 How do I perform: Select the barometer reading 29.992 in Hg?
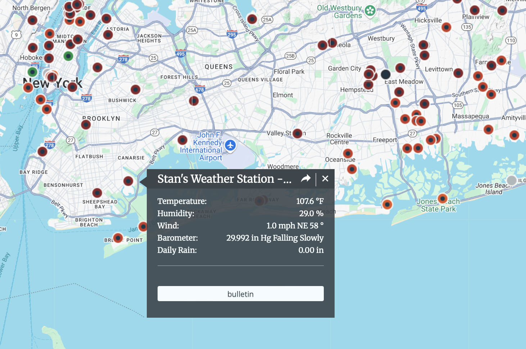coord(275,238)
